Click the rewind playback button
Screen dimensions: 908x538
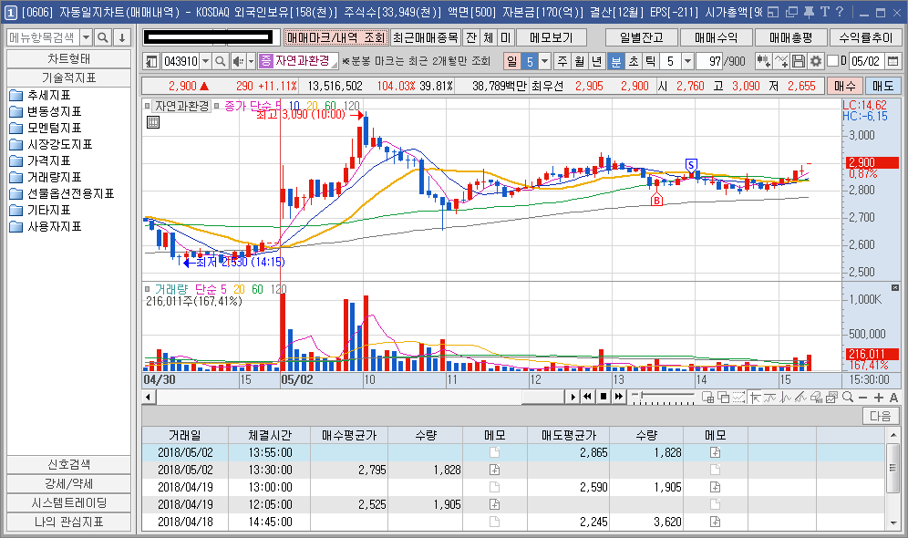[x=588, y=397]
